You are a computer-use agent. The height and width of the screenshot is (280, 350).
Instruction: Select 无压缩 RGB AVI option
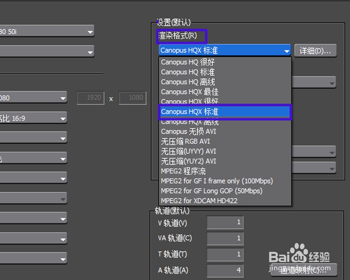click(225, 141)
